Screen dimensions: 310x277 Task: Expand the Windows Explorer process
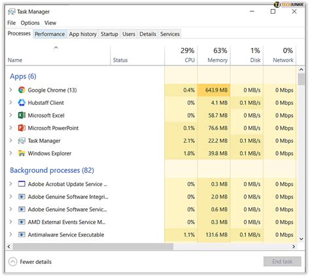point(10,153)
